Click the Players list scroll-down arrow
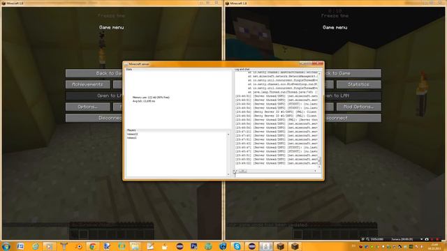Screen dimensions: 447x251 228,174
